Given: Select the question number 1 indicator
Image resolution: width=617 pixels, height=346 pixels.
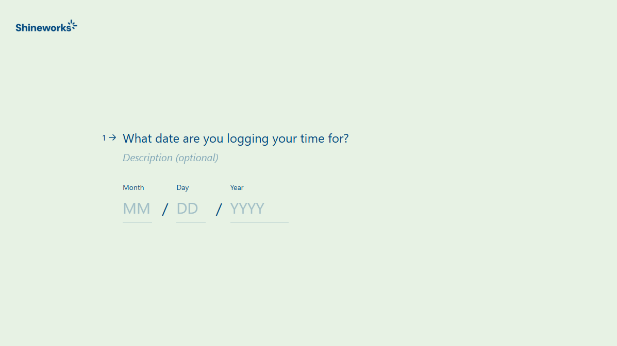Looking at the screenshot, I should (104, 137).
